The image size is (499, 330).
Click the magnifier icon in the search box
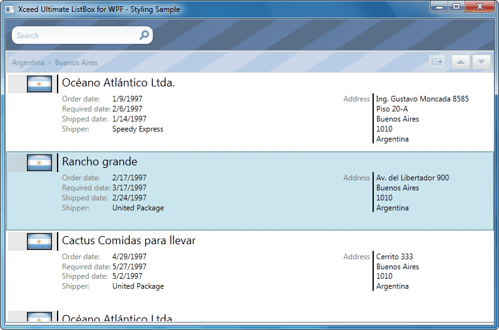pos(144,35)
